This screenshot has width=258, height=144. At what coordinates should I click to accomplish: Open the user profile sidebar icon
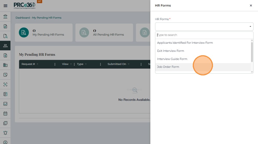5,142
